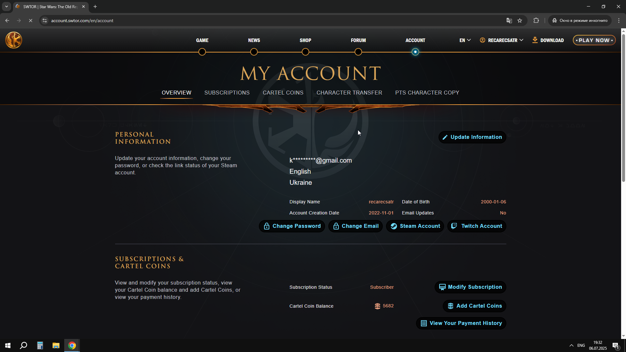Screen dimensions: 626x352
Task: Click View Your Payment History button
Action: pos(461,323)
